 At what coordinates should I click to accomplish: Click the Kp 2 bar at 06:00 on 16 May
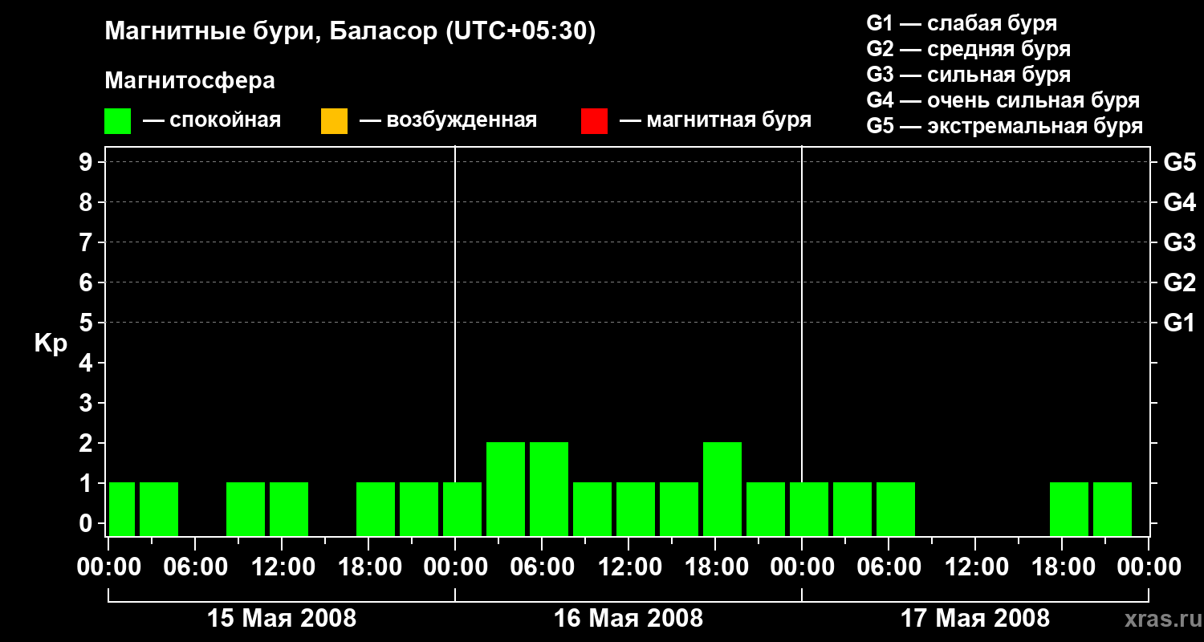[x=549, y=489]
